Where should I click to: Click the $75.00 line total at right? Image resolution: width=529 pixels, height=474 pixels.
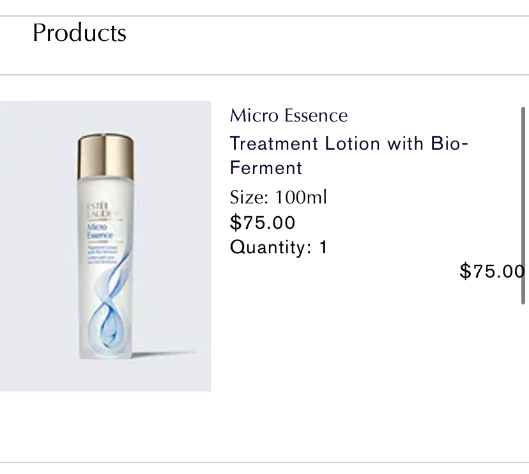click(491, 271)
